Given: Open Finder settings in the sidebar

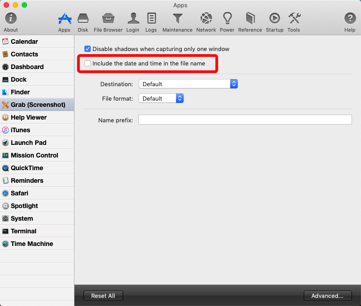Looking at the screenshot, I should [37, 92].
